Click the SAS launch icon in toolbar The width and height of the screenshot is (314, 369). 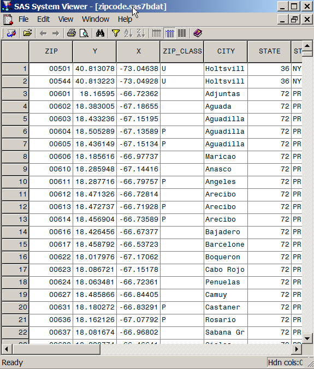pyautogui.click(x=11, y=33)
